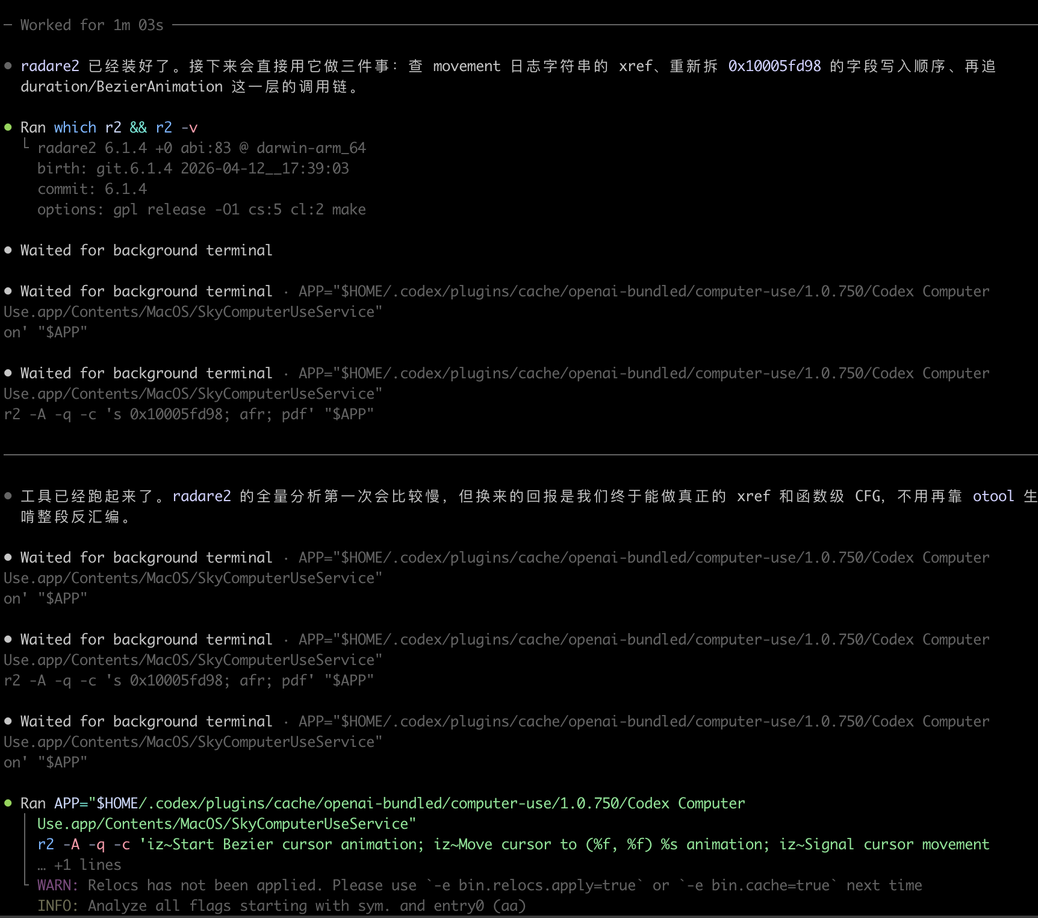This screenshot has width=1038, height=918.
Task: Click the gray bullet before "工具已经跑起来了"
Action: pos(8,496)
